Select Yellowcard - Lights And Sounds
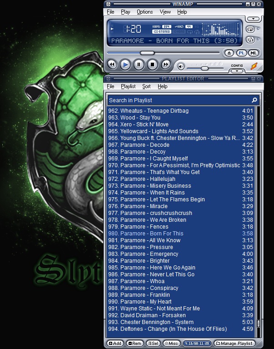This screenshot has width=274, height=349. click(x=180, y=131)
